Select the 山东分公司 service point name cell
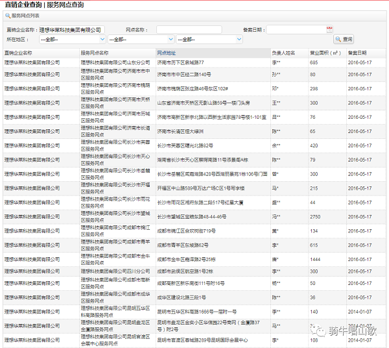Viewport: 389px width, 348px height. click(x=115, y=62)
